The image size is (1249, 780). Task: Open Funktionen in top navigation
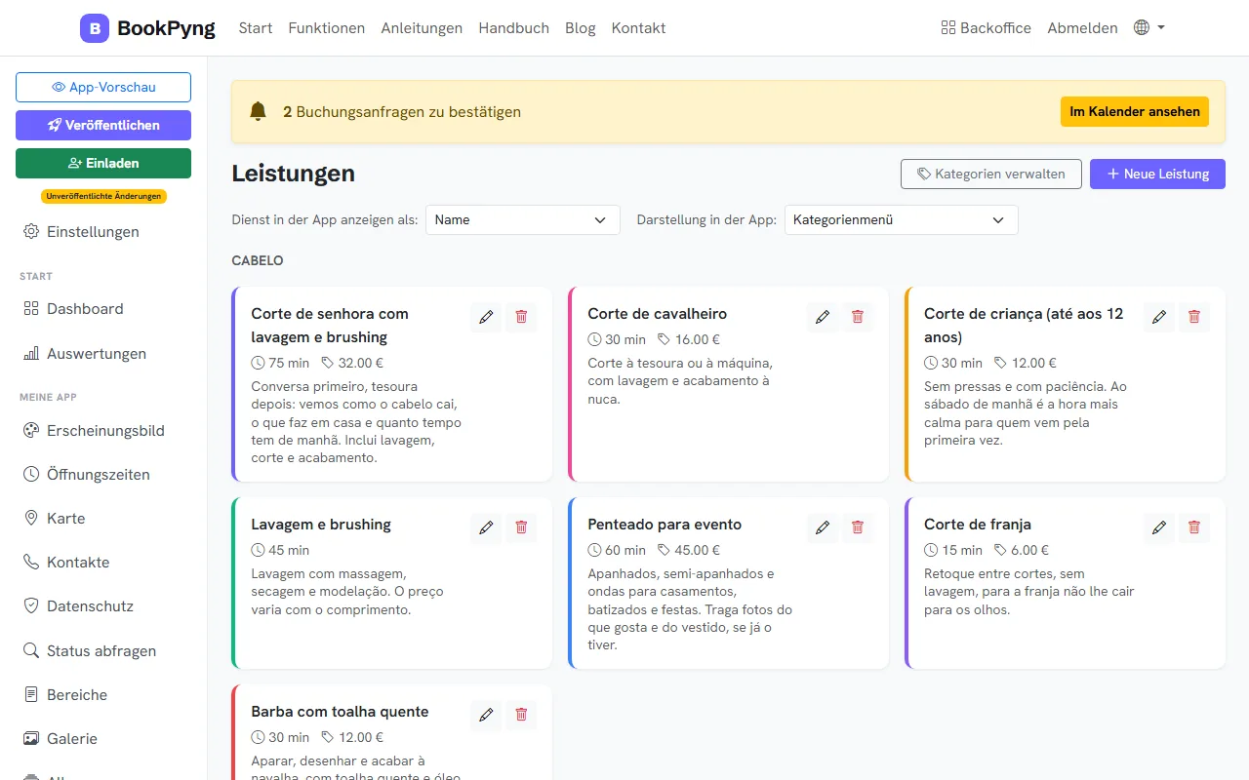click(x=327, y=28)
